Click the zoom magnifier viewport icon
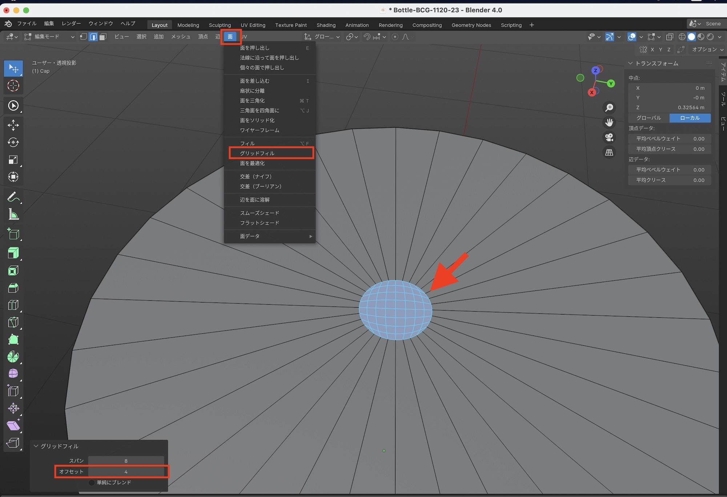727x497 pixels. tap(609, 108)
